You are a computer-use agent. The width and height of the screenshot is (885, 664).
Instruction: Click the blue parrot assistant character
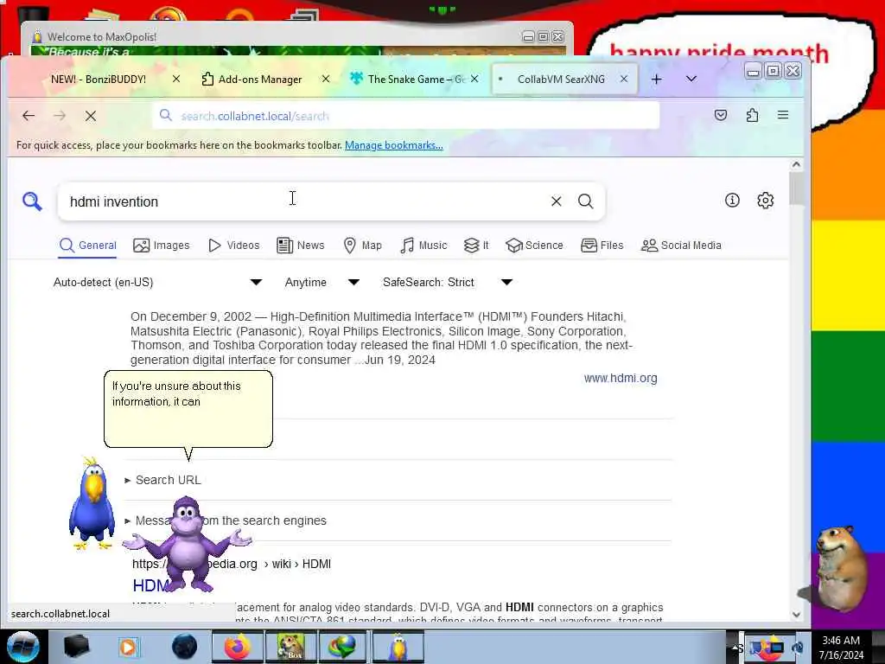92,504
